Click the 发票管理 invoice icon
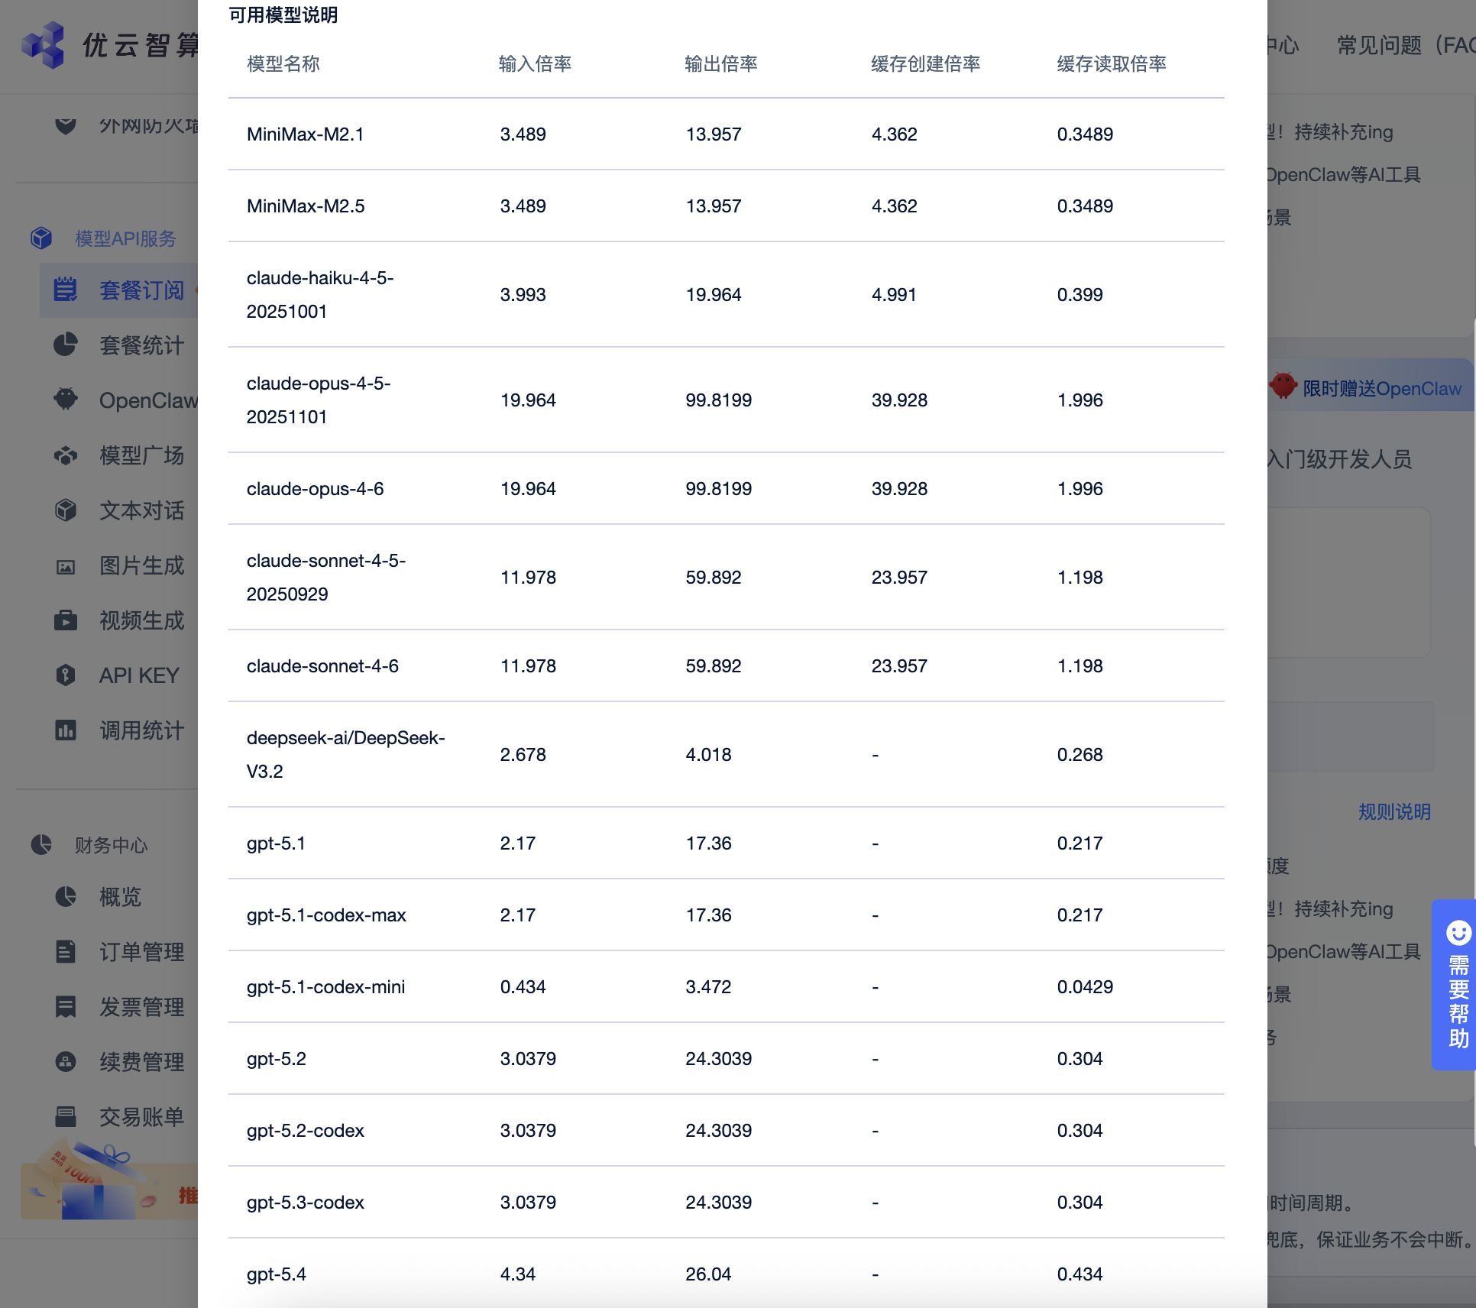 click(66, 1006)
